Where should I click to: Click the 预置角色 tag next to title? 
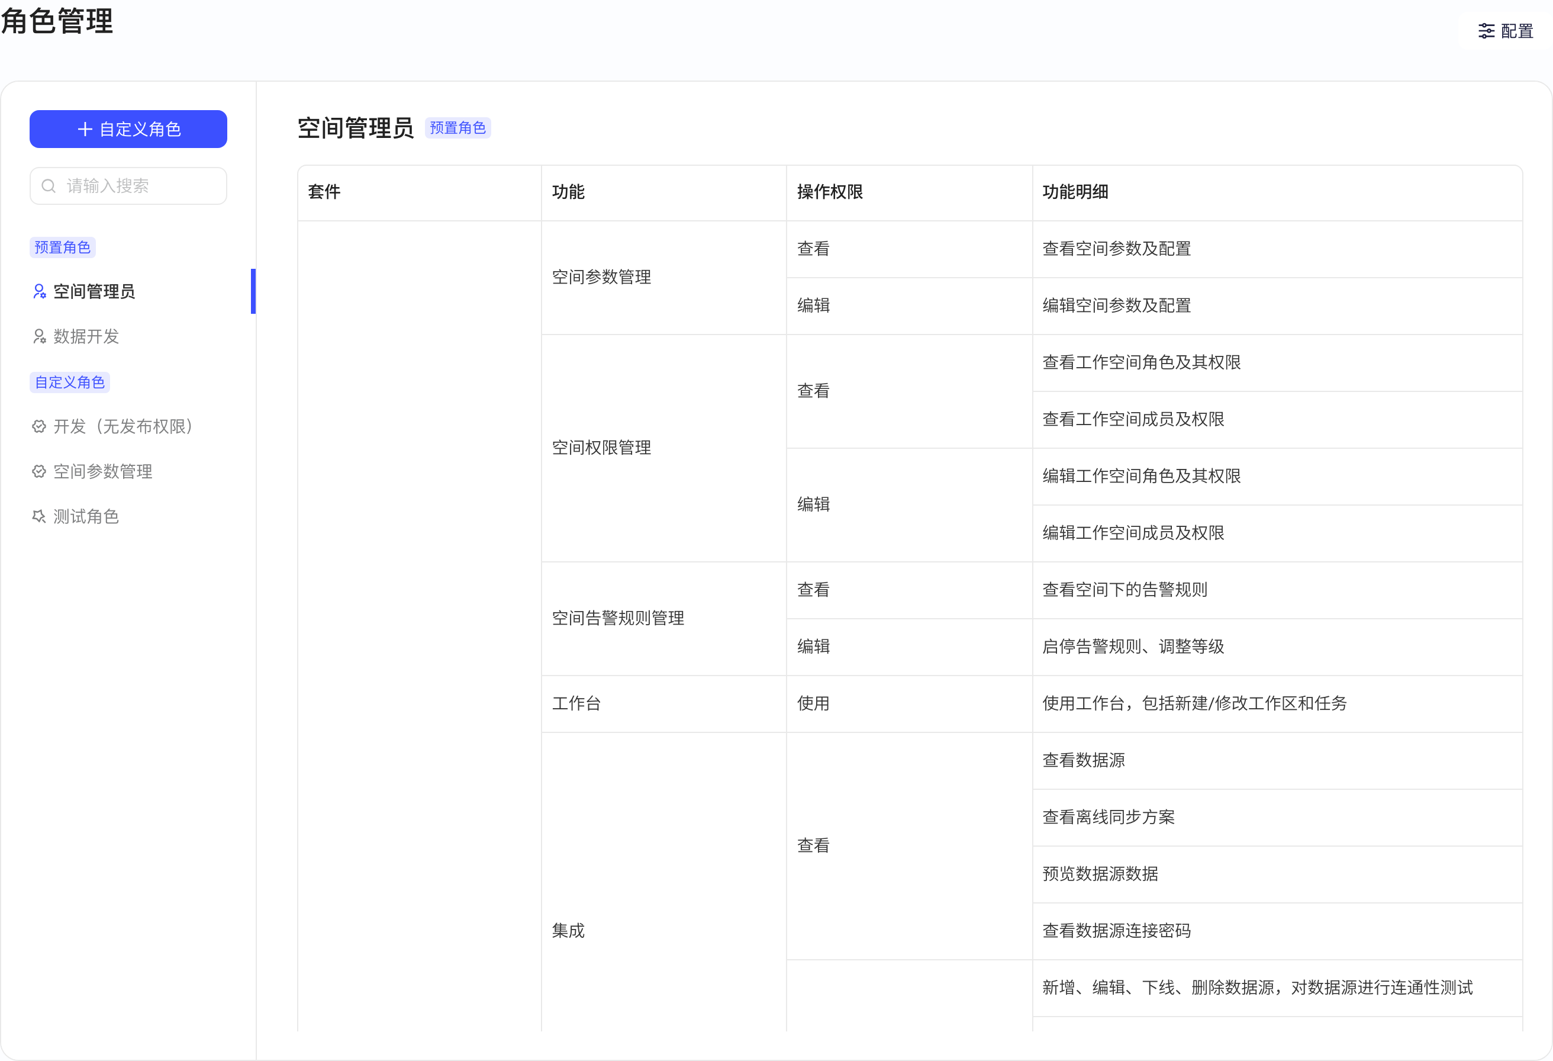coord(457,128)
